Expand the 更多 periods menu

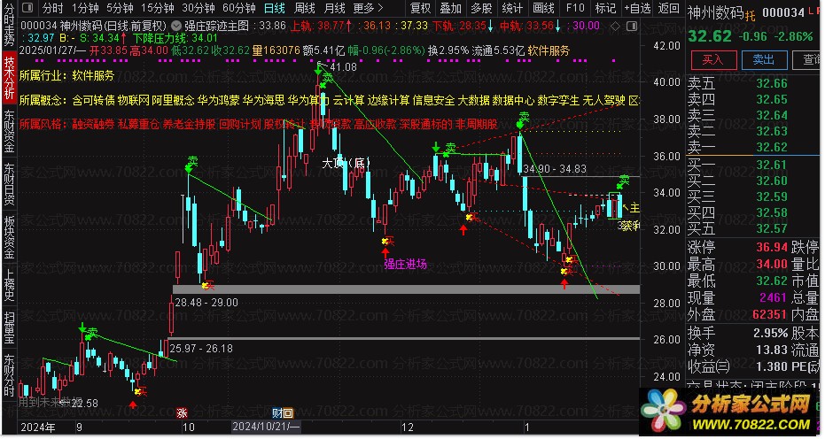(x=369, y=8)
